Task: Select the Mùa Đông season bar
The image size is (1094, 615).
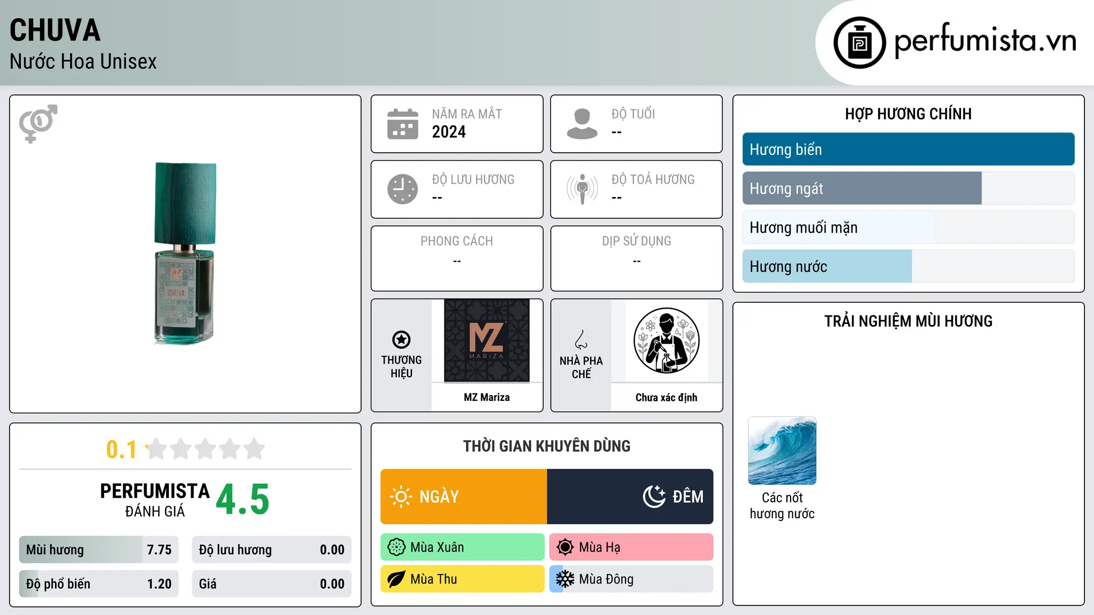Action: 631,579
